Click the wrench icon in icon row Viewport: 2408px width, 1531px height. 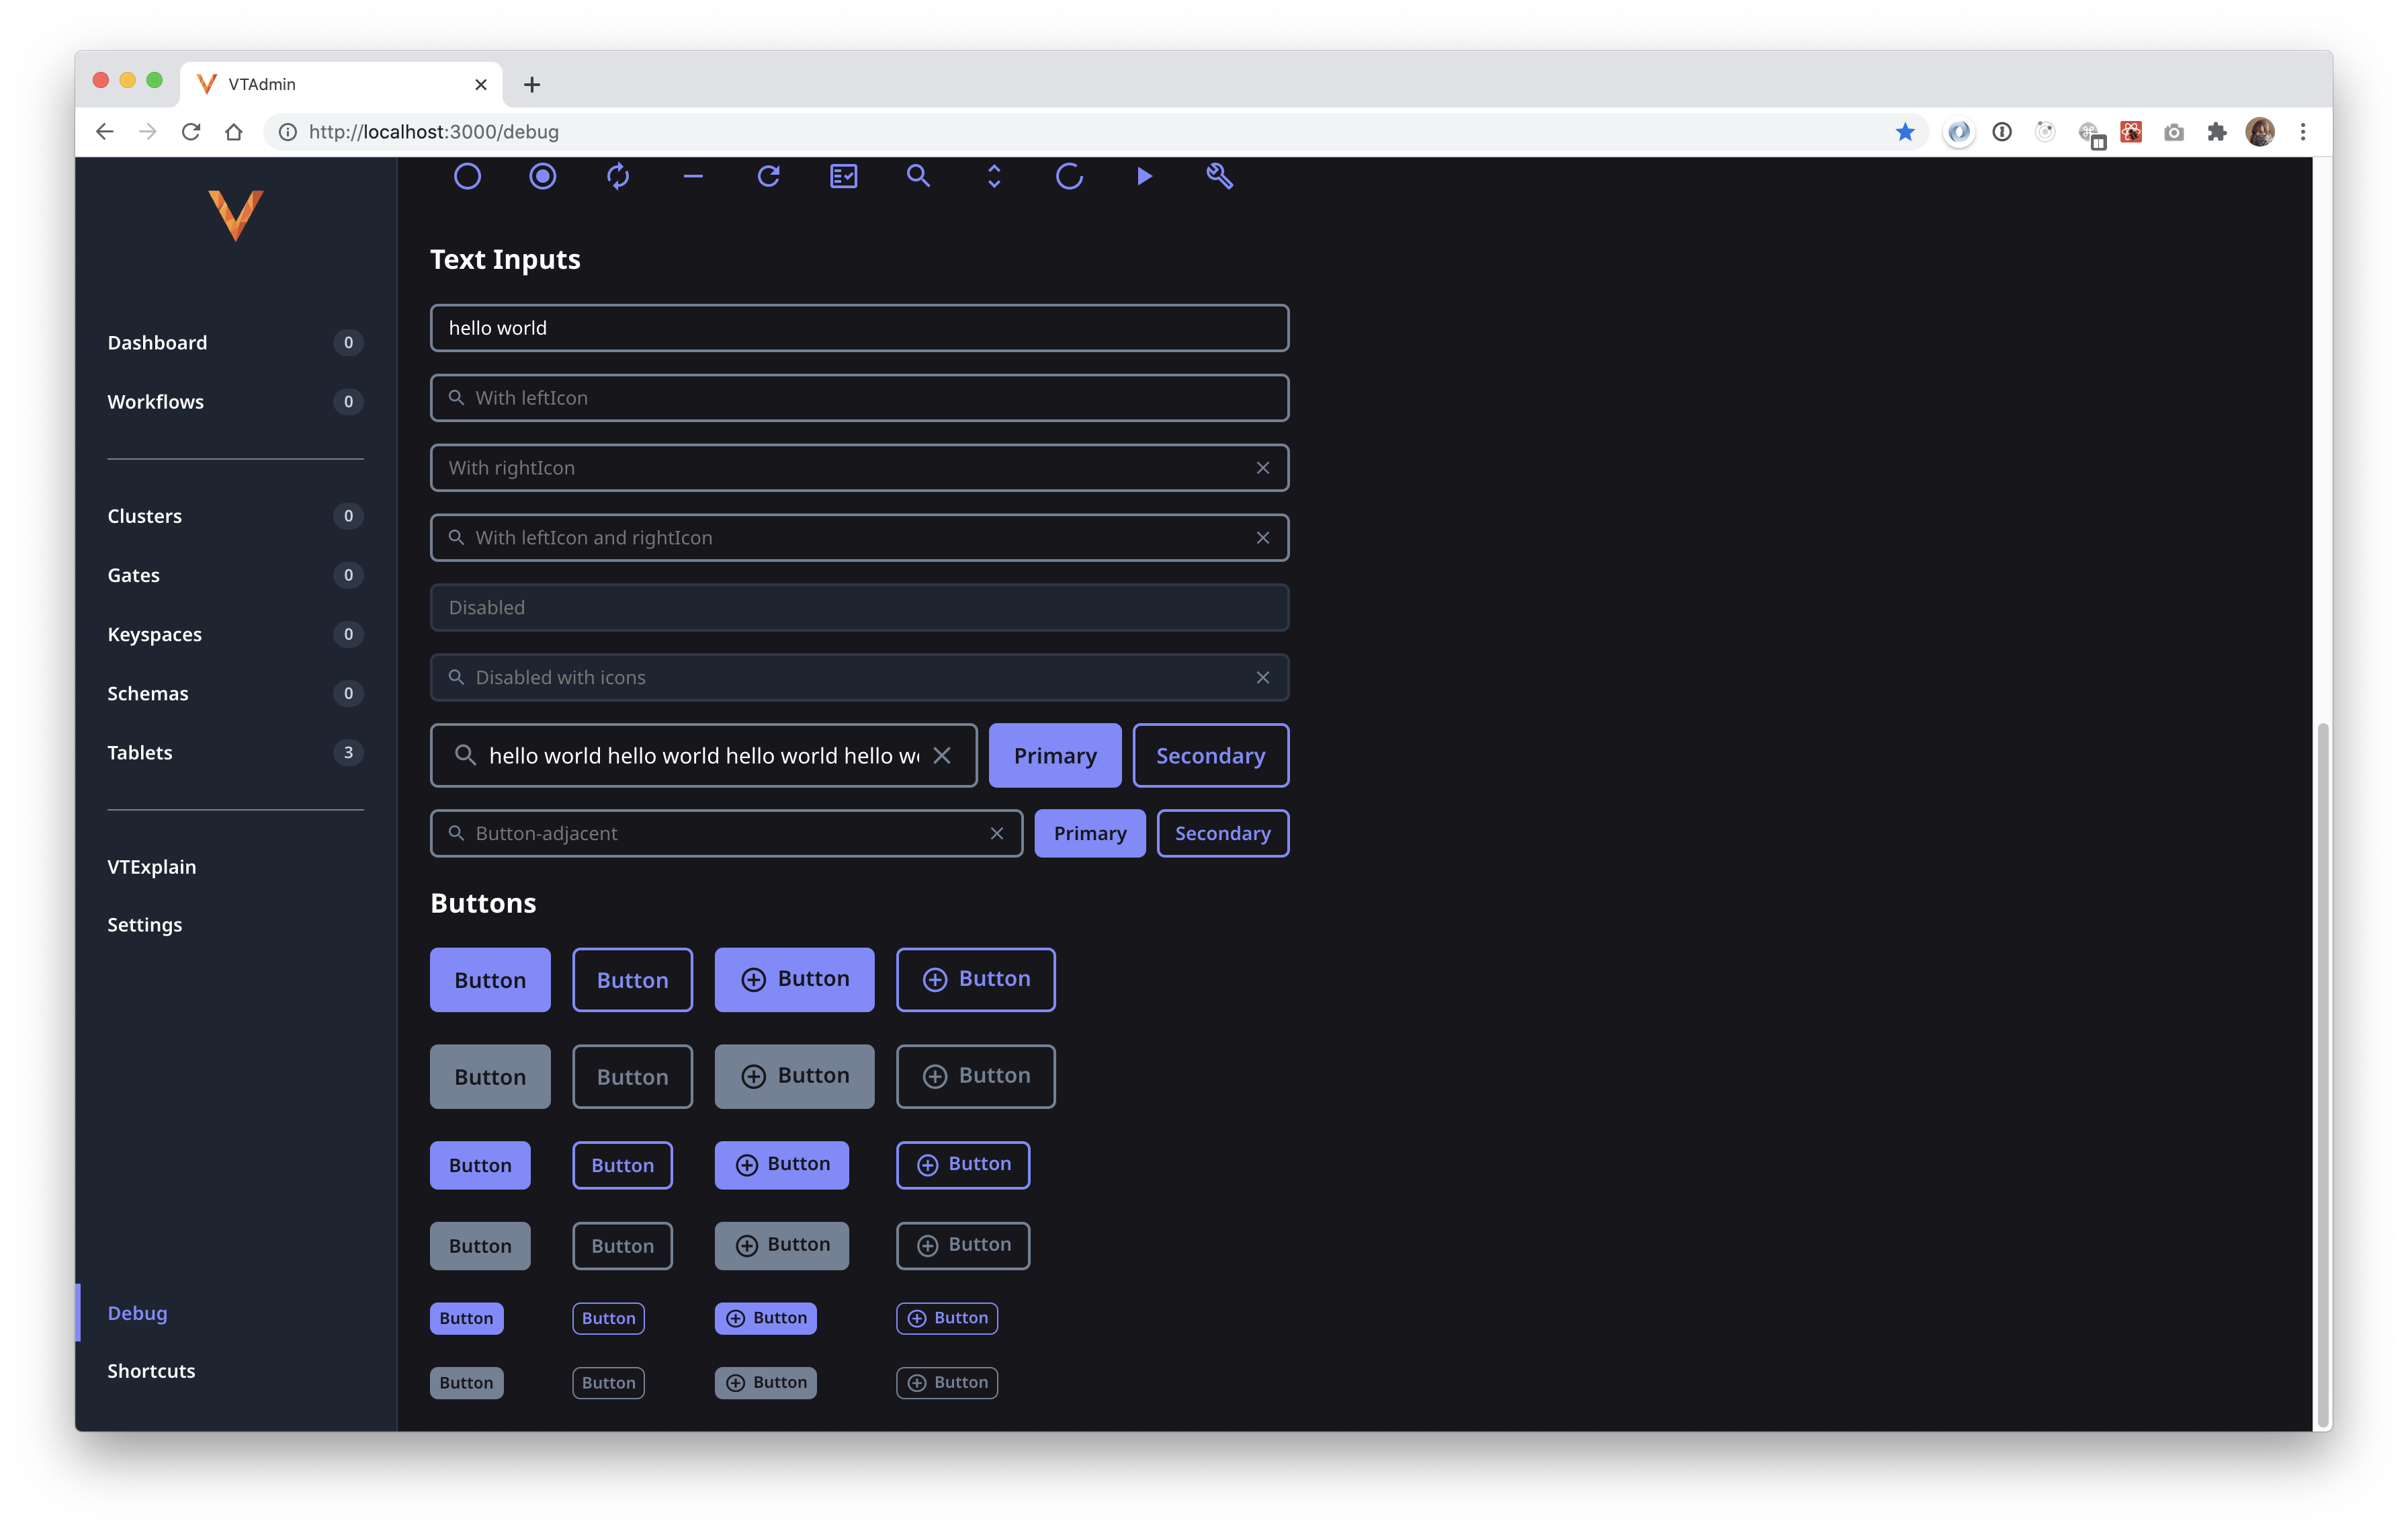[x=1219, y=177]
